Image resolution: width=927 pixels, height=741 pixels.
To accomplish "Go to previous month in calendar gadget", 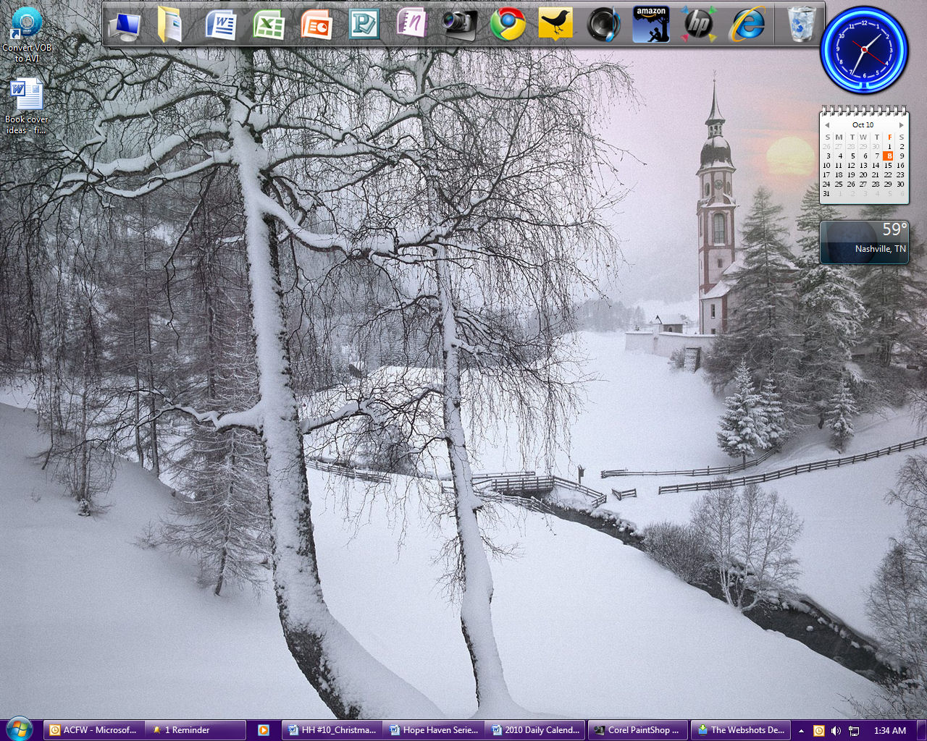I will [827, 125].
